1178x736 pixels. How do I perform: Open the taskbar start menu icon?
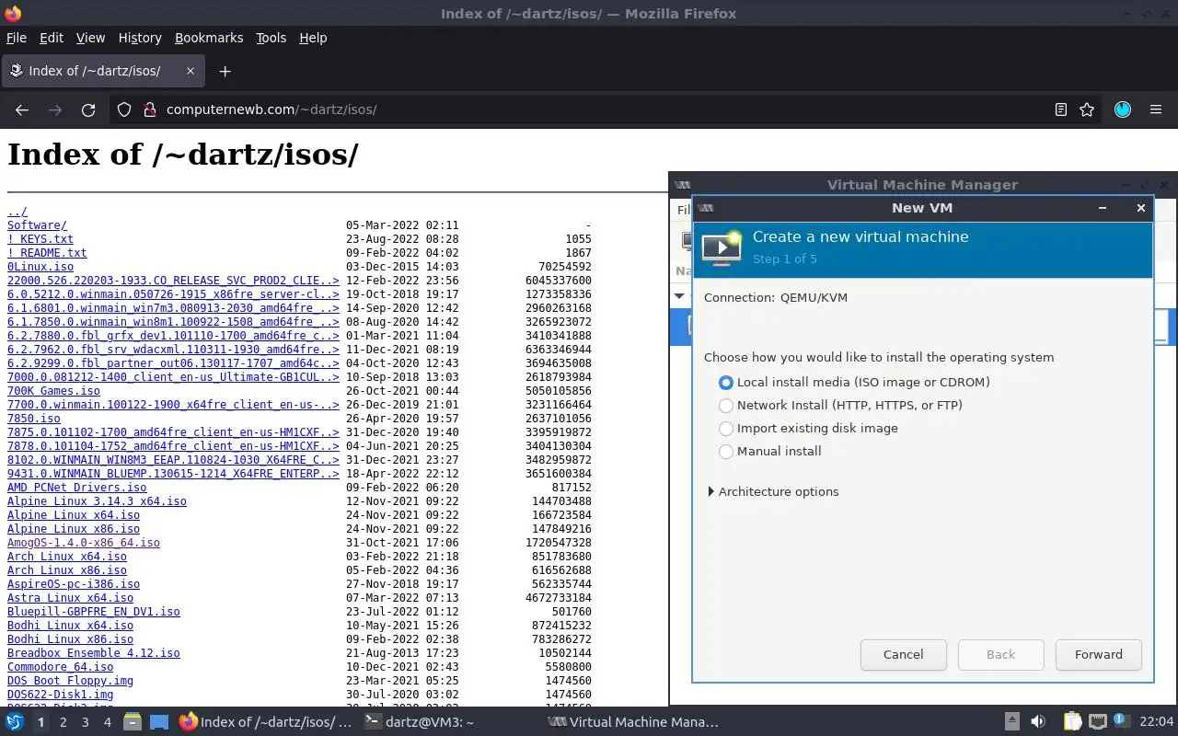tap(15, 722)
